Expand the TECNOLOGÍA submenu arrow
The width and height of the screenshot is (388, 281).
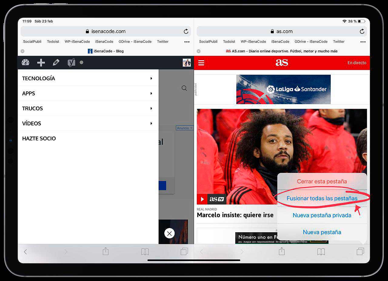point(151,78)
